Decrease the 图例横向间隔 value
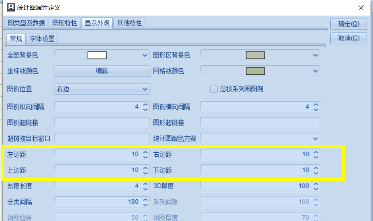This screenshot has height=221, width=373. pos(316,110)
